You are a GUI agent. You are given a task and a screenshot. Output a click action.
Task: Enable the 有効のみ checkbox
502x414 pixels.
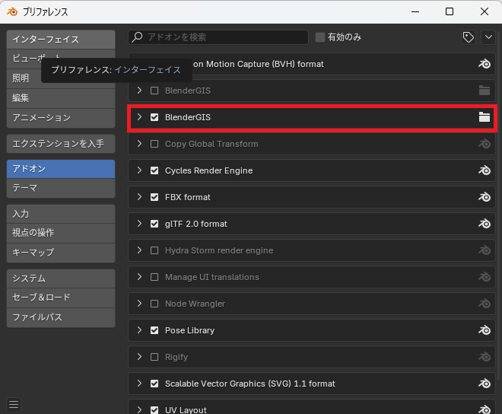coord(319,37)
